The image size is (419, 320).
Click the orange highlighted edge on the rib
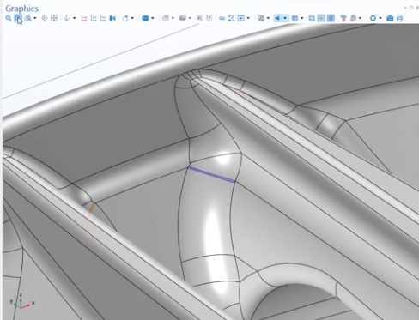[92, 207]
